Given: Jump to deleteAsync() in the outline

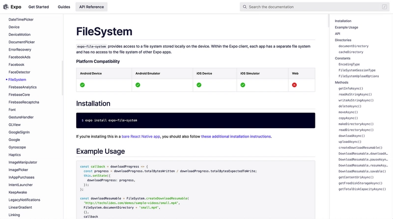Looking at the screenshot, I should [x=350, y=106].
